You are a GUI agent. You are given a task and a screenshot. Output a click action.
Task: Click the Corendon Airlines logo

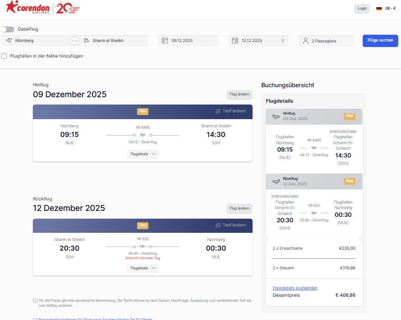pyautogui.click(x=27, y=8)
